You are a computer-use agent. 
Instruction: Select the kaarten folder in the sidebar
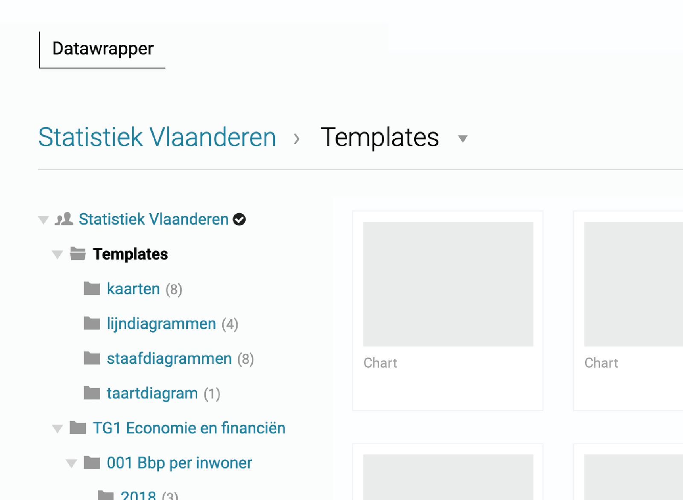tap(133, 288)
